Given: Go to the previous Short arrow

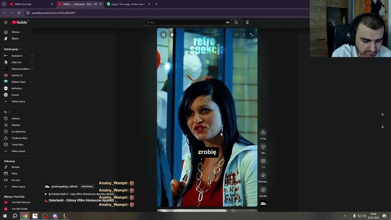Looking at the screenshot, I should click(x=382, y=115).
